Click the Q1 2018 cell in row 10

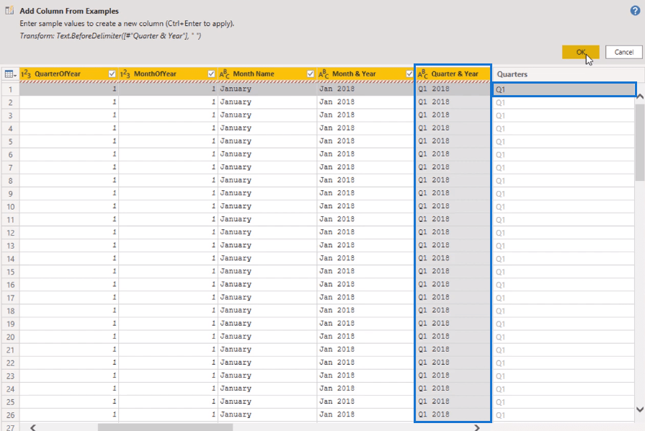[453, 206]
